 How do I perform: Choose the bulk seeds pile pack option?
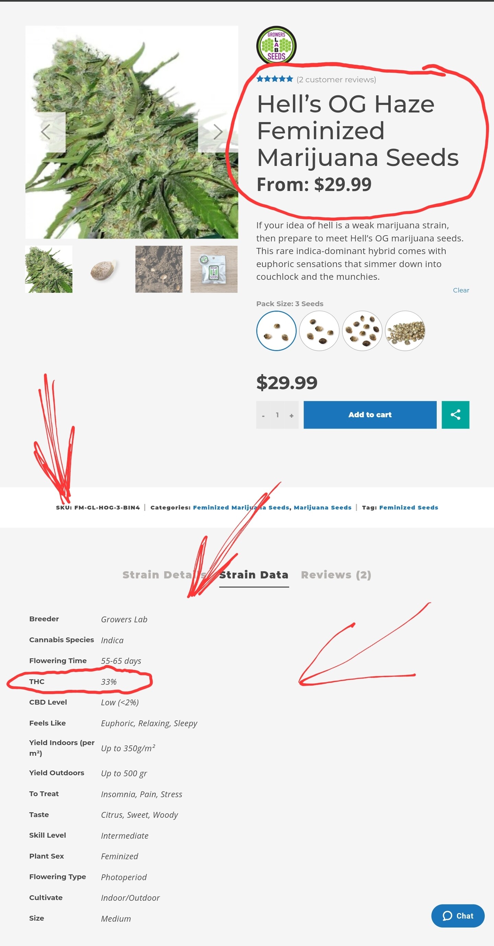pyautogui.click(x=405, y=331)
